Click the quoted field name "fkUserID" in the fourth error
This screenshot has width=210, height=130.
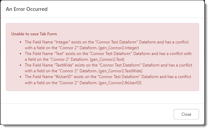point(64,77)
